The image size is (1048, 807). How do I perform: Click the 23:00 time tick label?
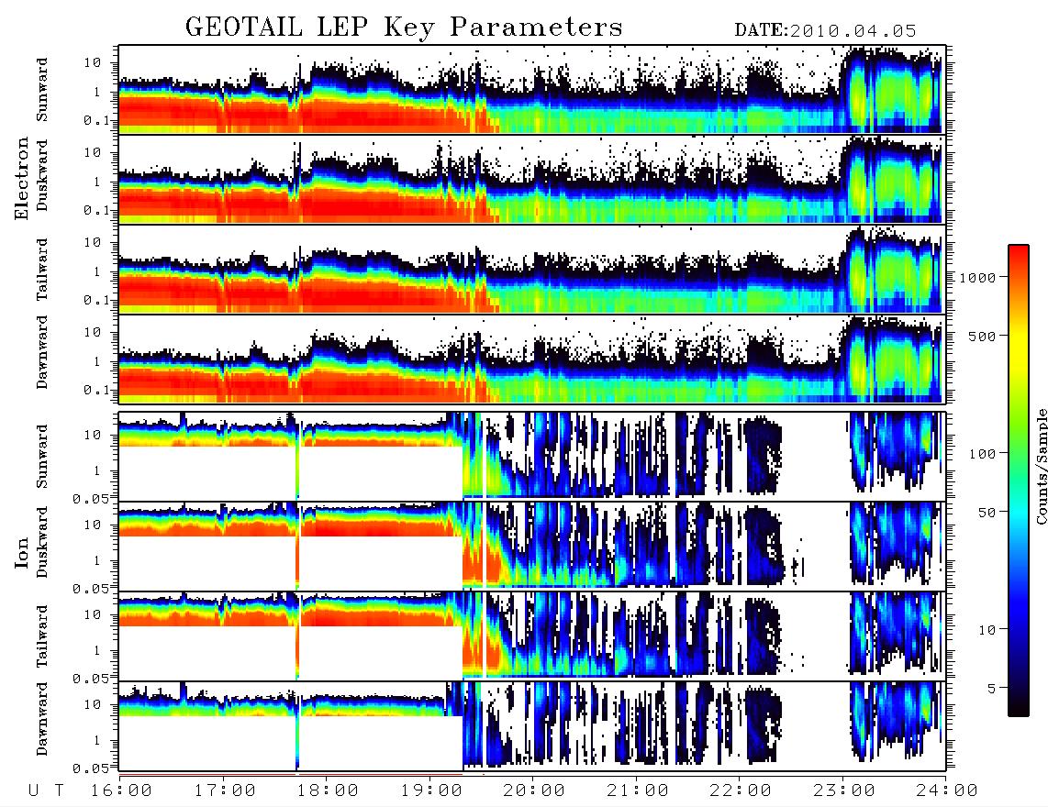click(844, 791)
